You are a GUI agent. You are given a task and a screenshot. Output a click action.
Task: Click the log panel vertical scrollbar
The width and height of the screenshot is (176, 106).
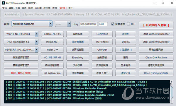(x=171, y=92)
